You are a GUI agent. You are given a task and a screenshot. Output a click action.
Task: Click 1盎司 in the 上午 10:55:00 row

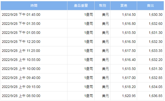(x=89, y=60)
